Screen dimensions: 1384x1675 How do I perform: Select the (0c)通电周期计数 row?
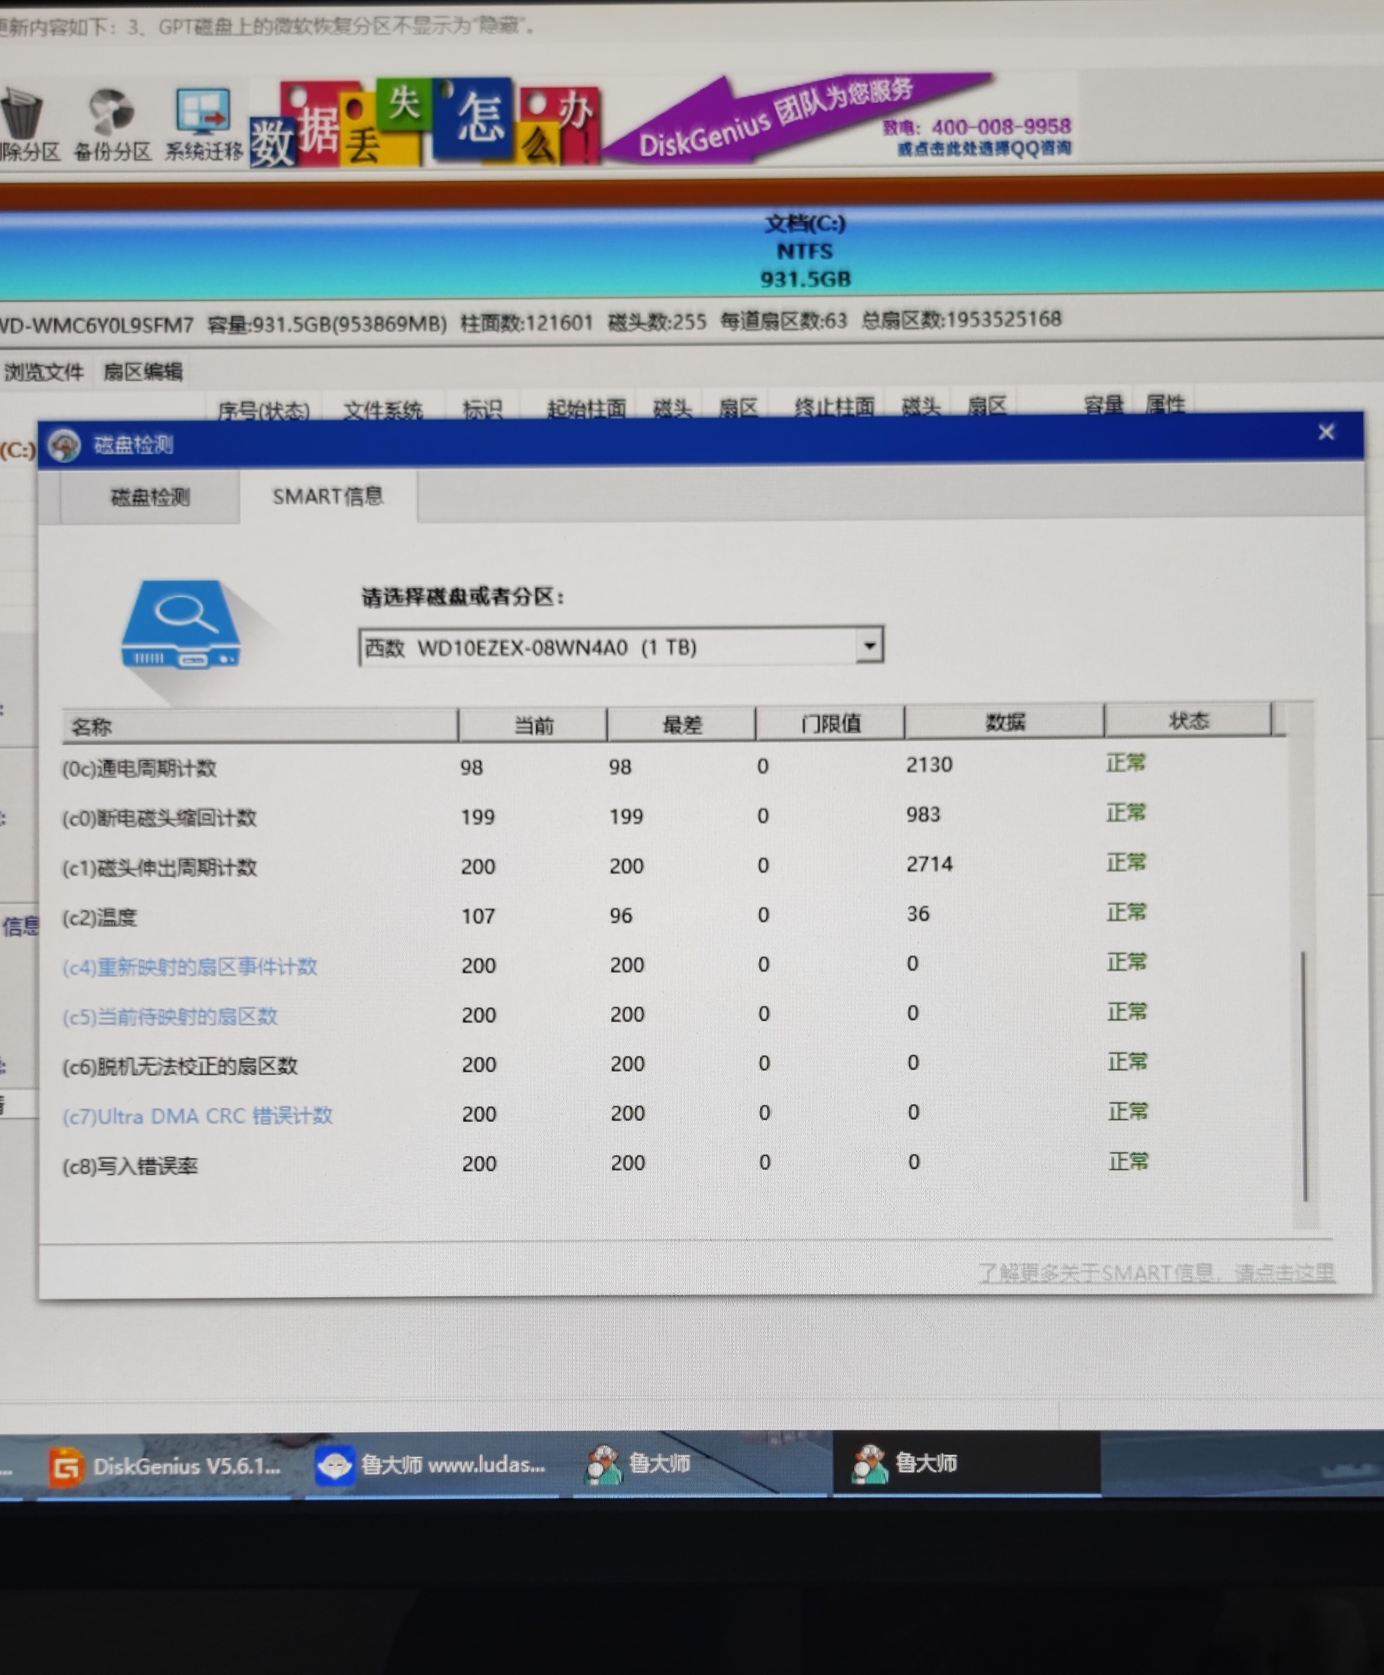tap(674, 766)
